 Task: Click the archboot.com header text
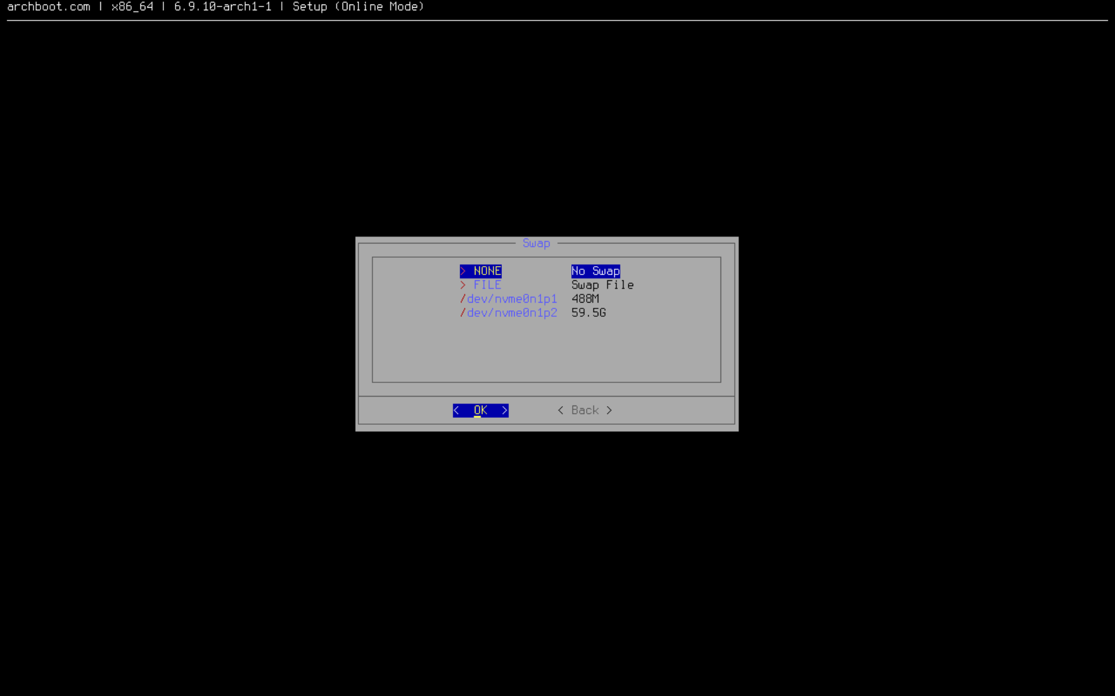[49, 7]
